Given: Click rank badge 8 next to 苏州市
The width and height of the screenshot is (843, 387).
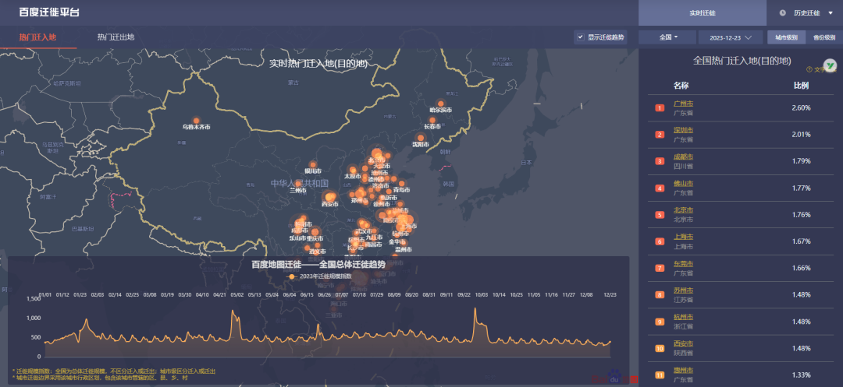Looking at the screenshot, I should (660, 295).
